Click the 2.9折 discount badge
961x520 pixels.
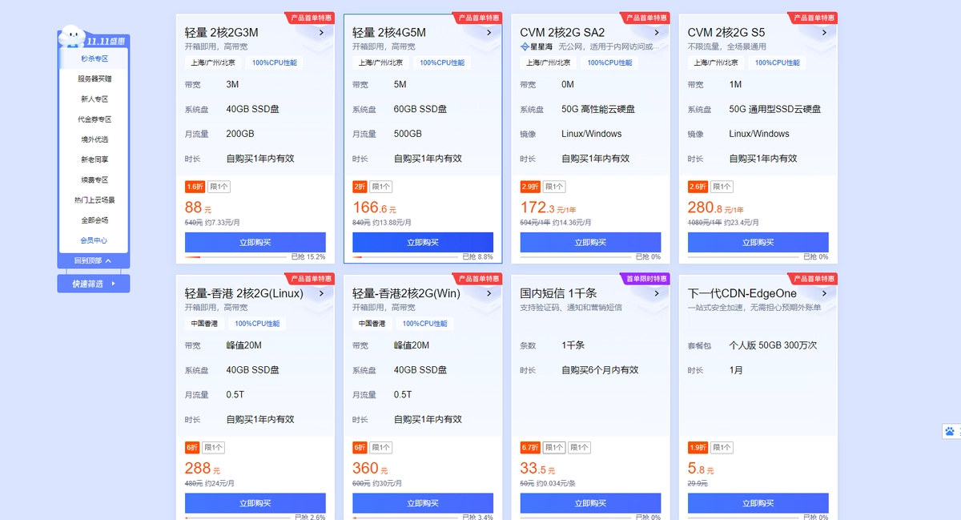pyautogui.click(x=530, y=187)
